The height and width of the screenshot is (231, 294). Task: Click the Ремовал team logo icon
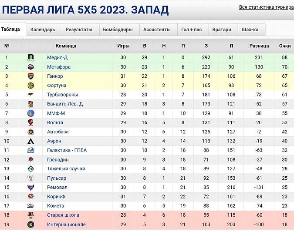(31, 187)
